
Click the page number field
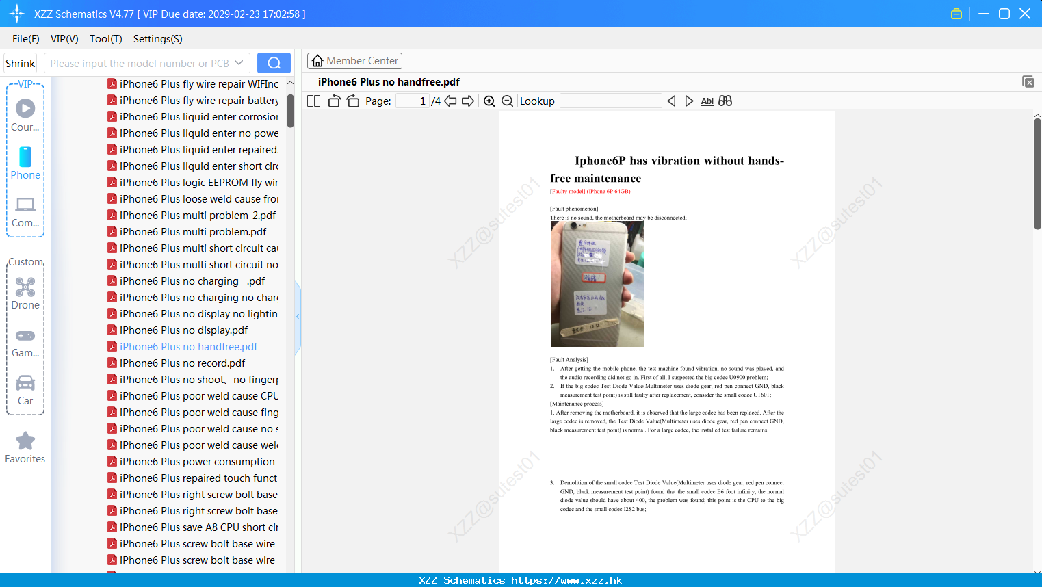[x=413, y=101]
